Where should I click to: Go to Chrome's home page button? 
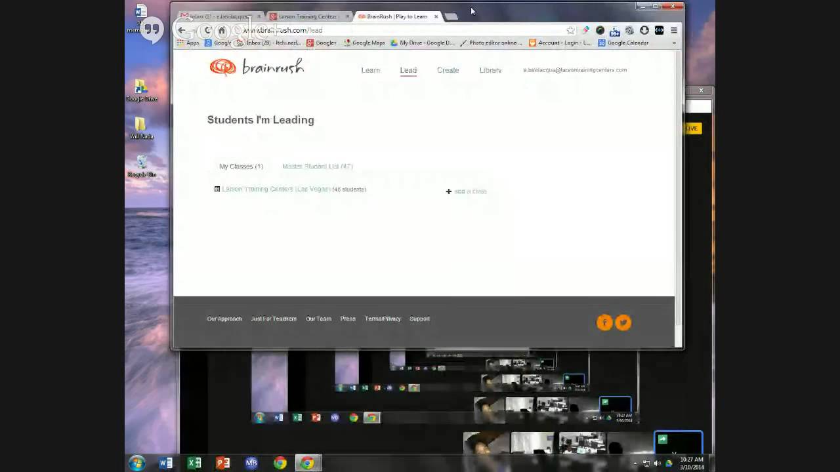[x=222, y=30]
